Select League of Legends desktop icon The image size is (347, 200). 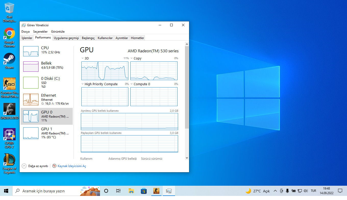(x=9, y=164)
